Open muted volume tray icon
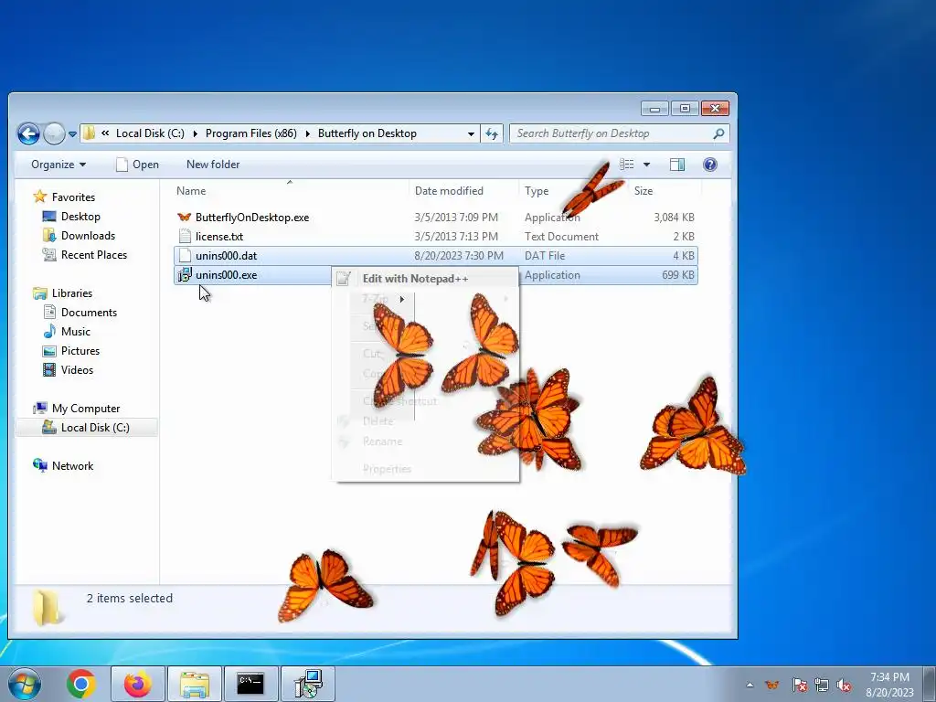Viewport: 936px width, 702px height. tap(844, 686)
